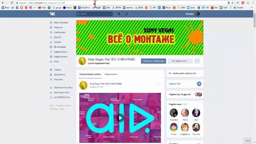The image size is (256, 144).
Task: Expand the Вы подписаны dropdown
Action: pos(180,61)
